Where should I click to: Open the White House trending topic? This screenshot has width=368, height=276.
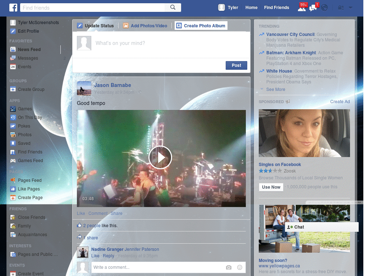click(x=279, y=71)
